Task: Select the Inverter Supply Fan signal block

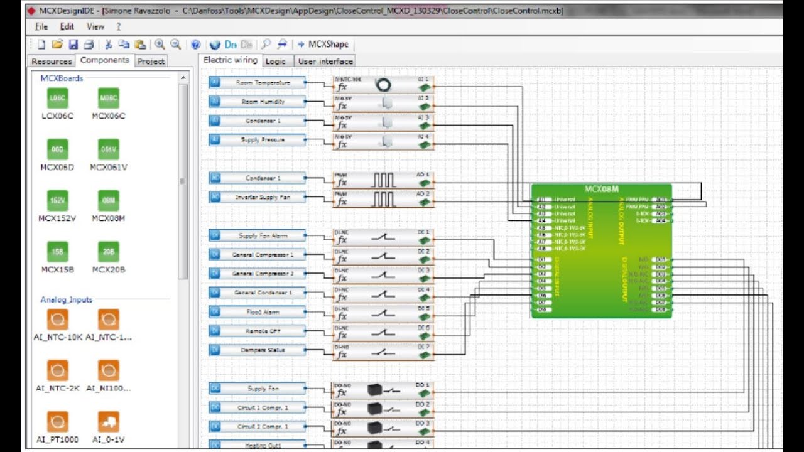Action: coord(258,197)
